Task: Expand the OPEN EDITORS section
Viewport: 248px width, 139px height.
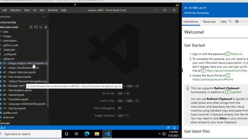Action: (8, 22)
